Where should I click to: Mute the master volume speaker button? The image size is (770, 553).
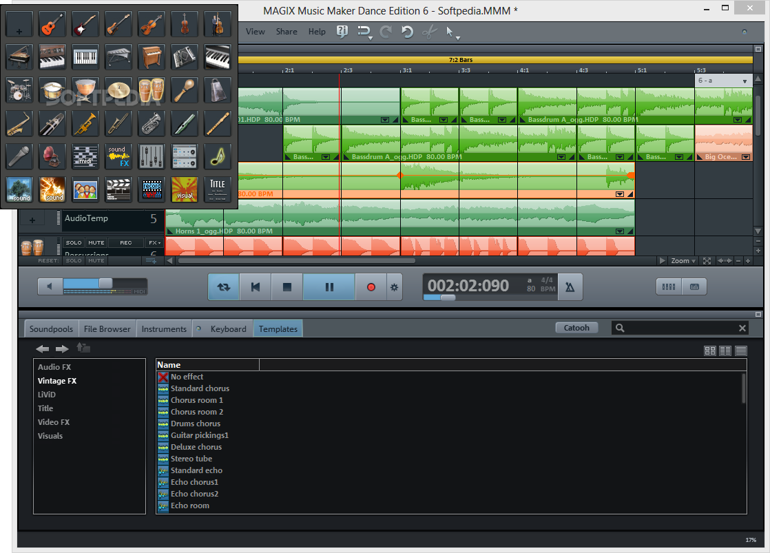(x=50, y=286)
